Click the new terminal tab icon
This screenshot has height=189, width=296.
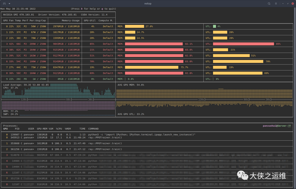click(x=4, y=4)
